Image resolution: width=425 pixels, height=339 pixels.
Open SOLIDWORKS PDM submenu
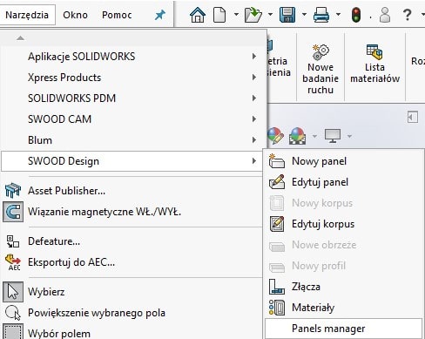tap(133, 98)
